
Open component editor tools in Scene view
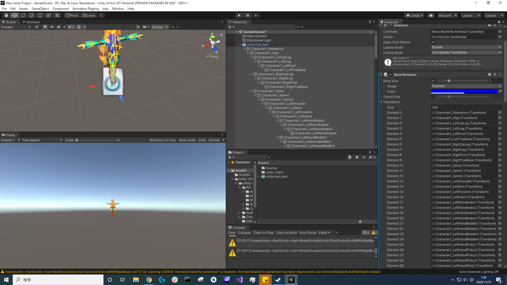point(138,27)
